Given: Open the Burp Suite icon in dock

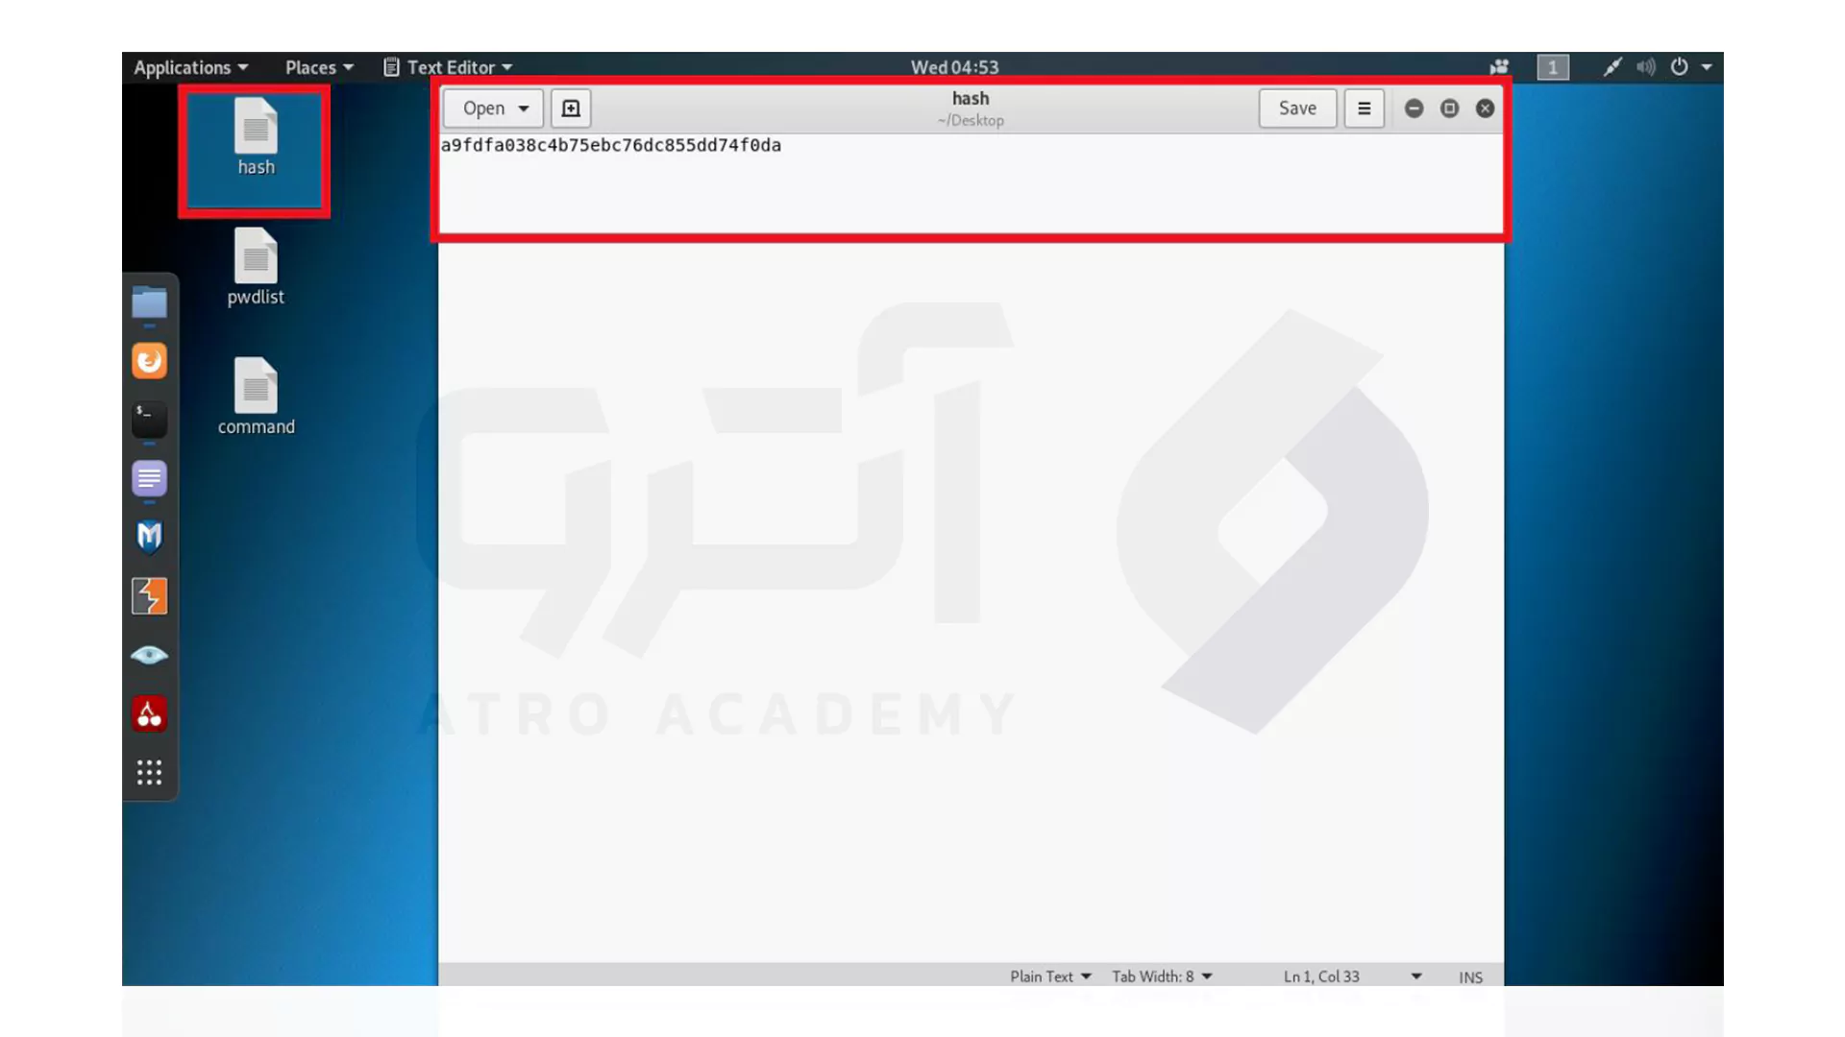Looking at the screenshot, I should [148, 595].
